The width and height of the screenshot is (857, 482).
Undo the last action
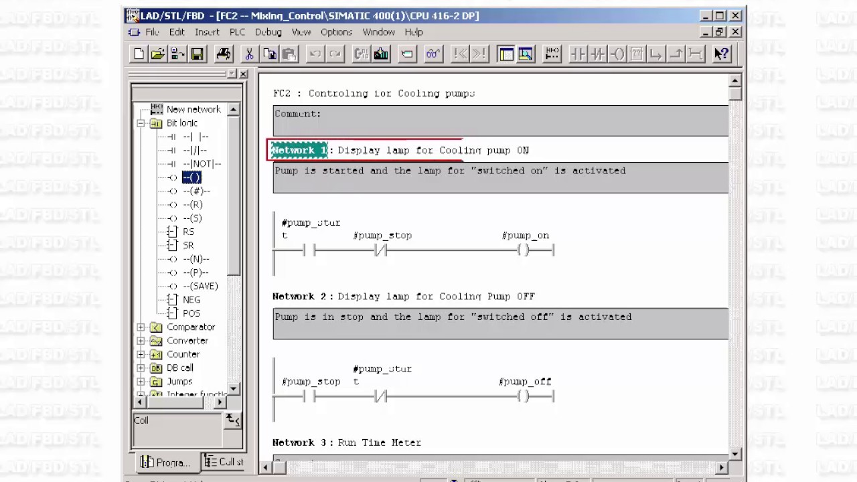[x=315, y=54]
